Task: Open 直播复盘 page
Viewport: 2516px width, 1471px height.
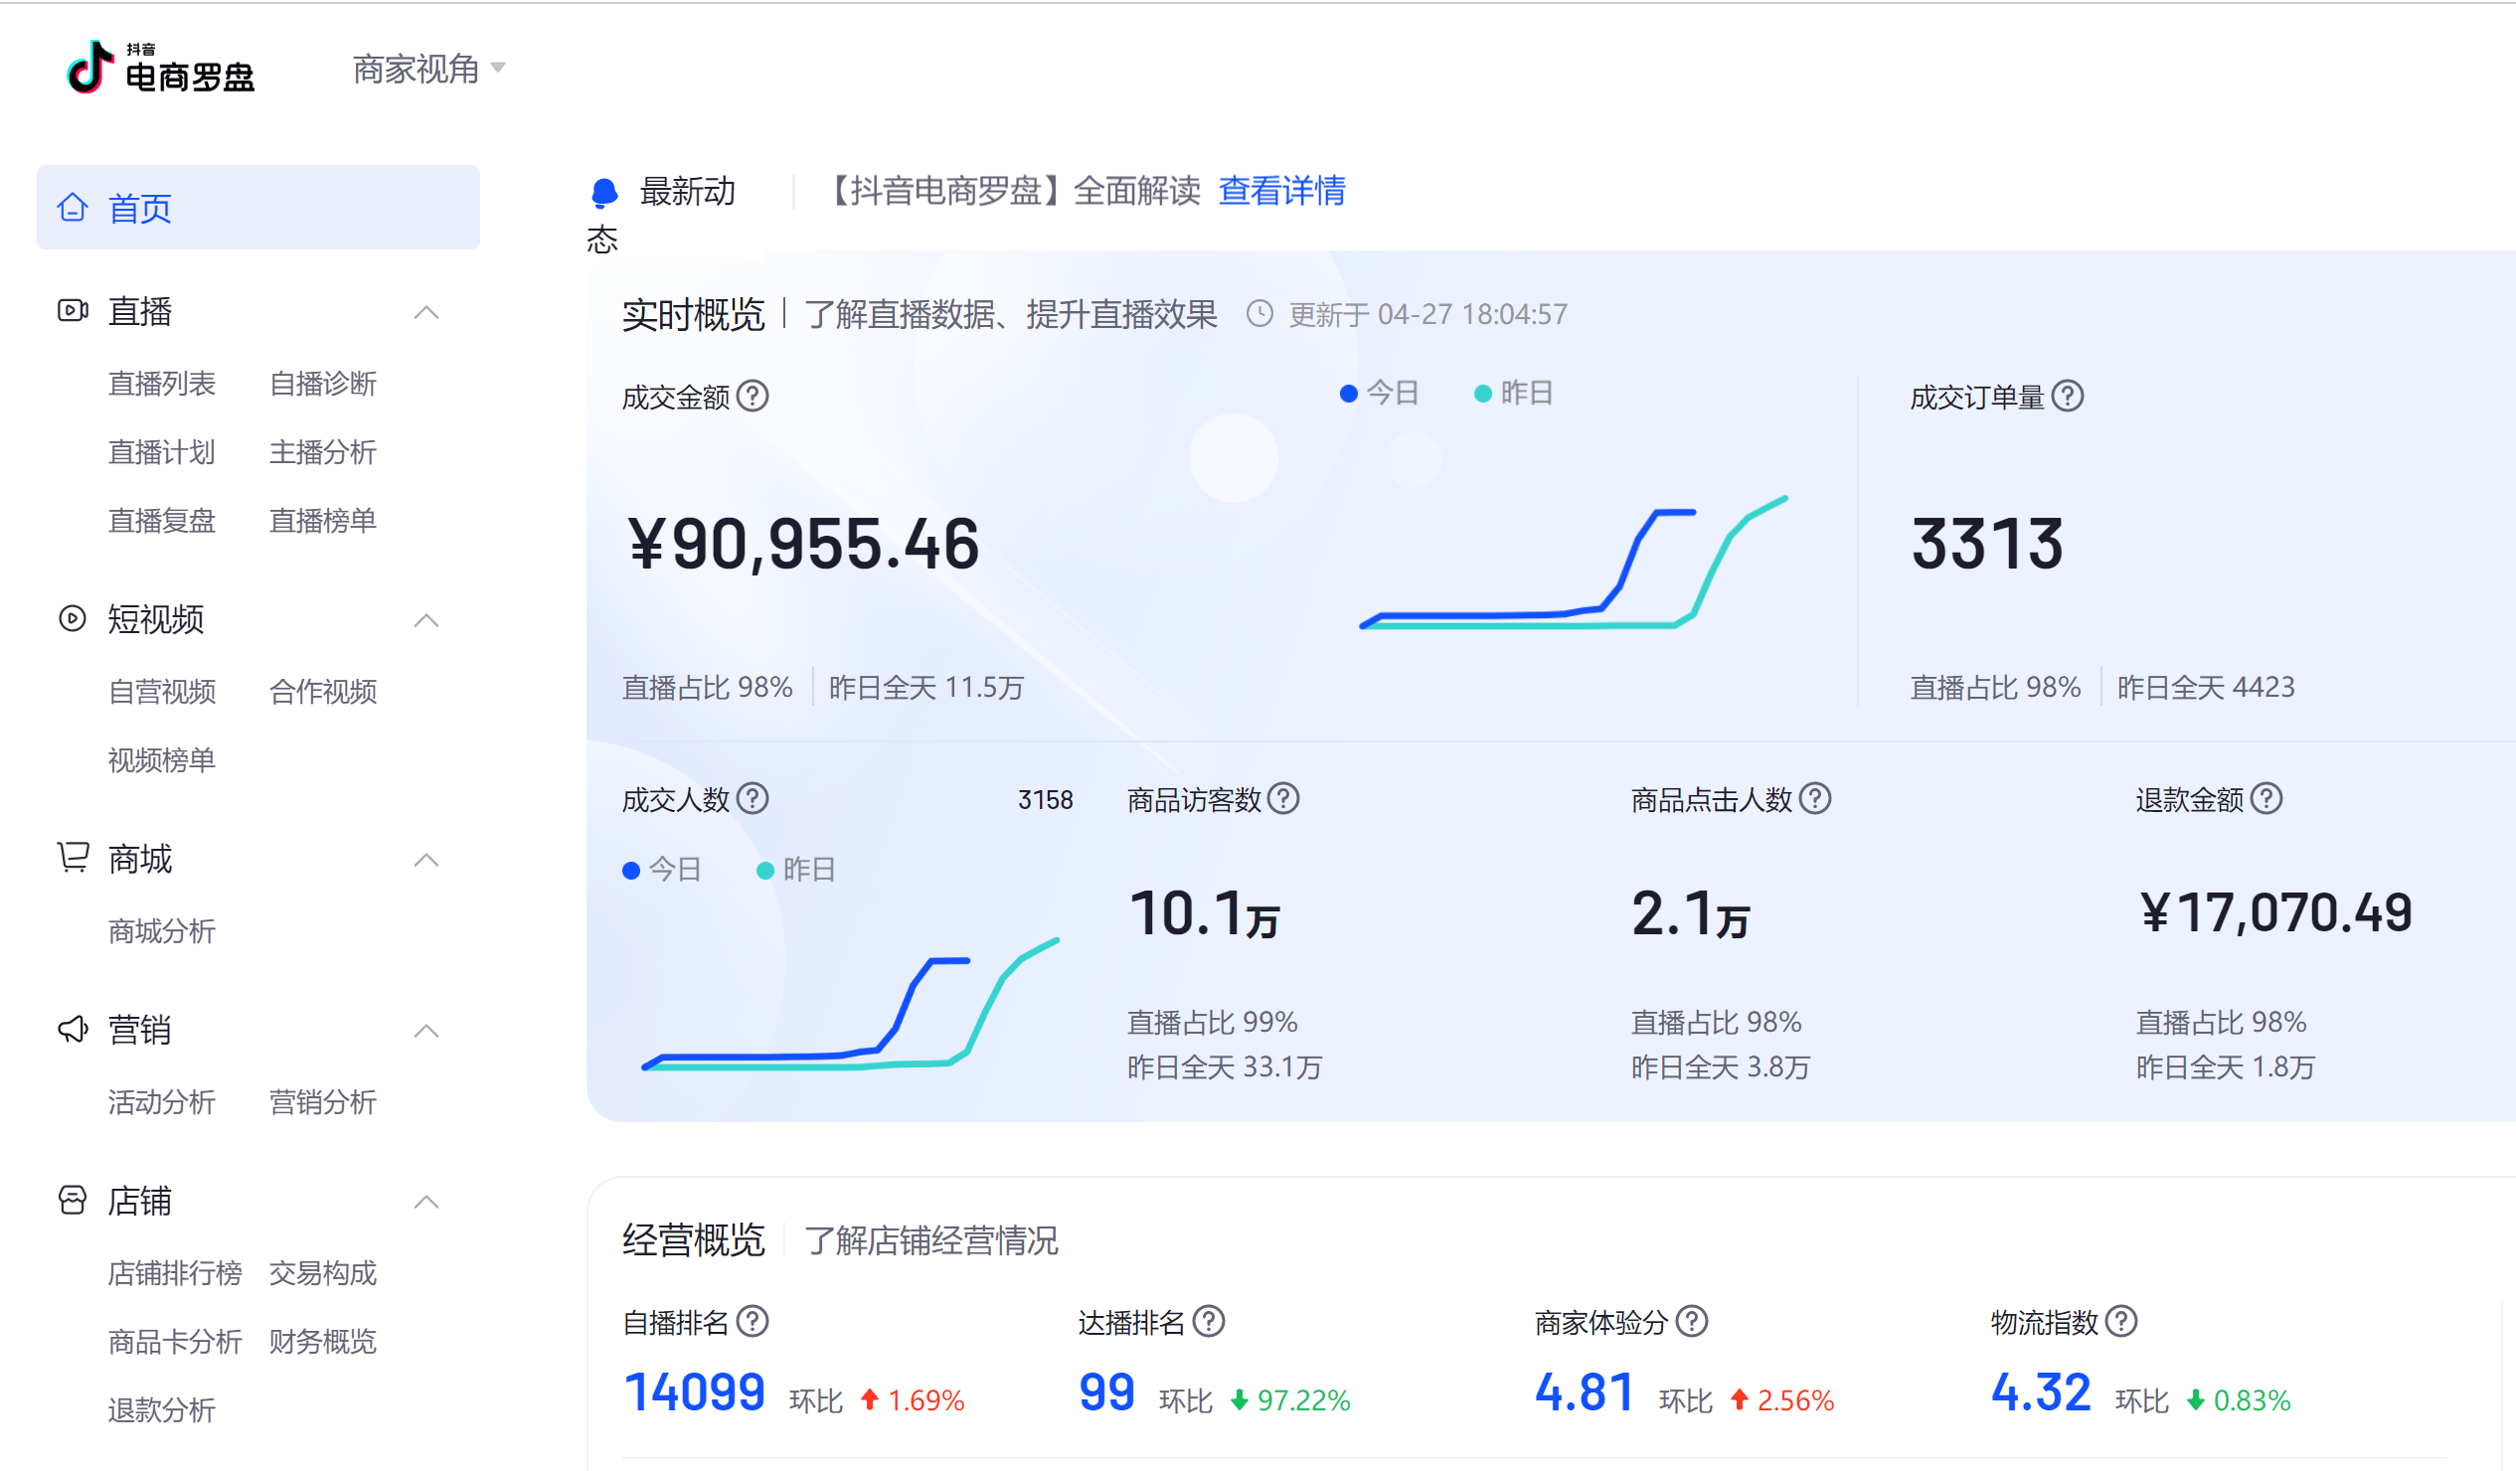Action: tap(162, 520)
